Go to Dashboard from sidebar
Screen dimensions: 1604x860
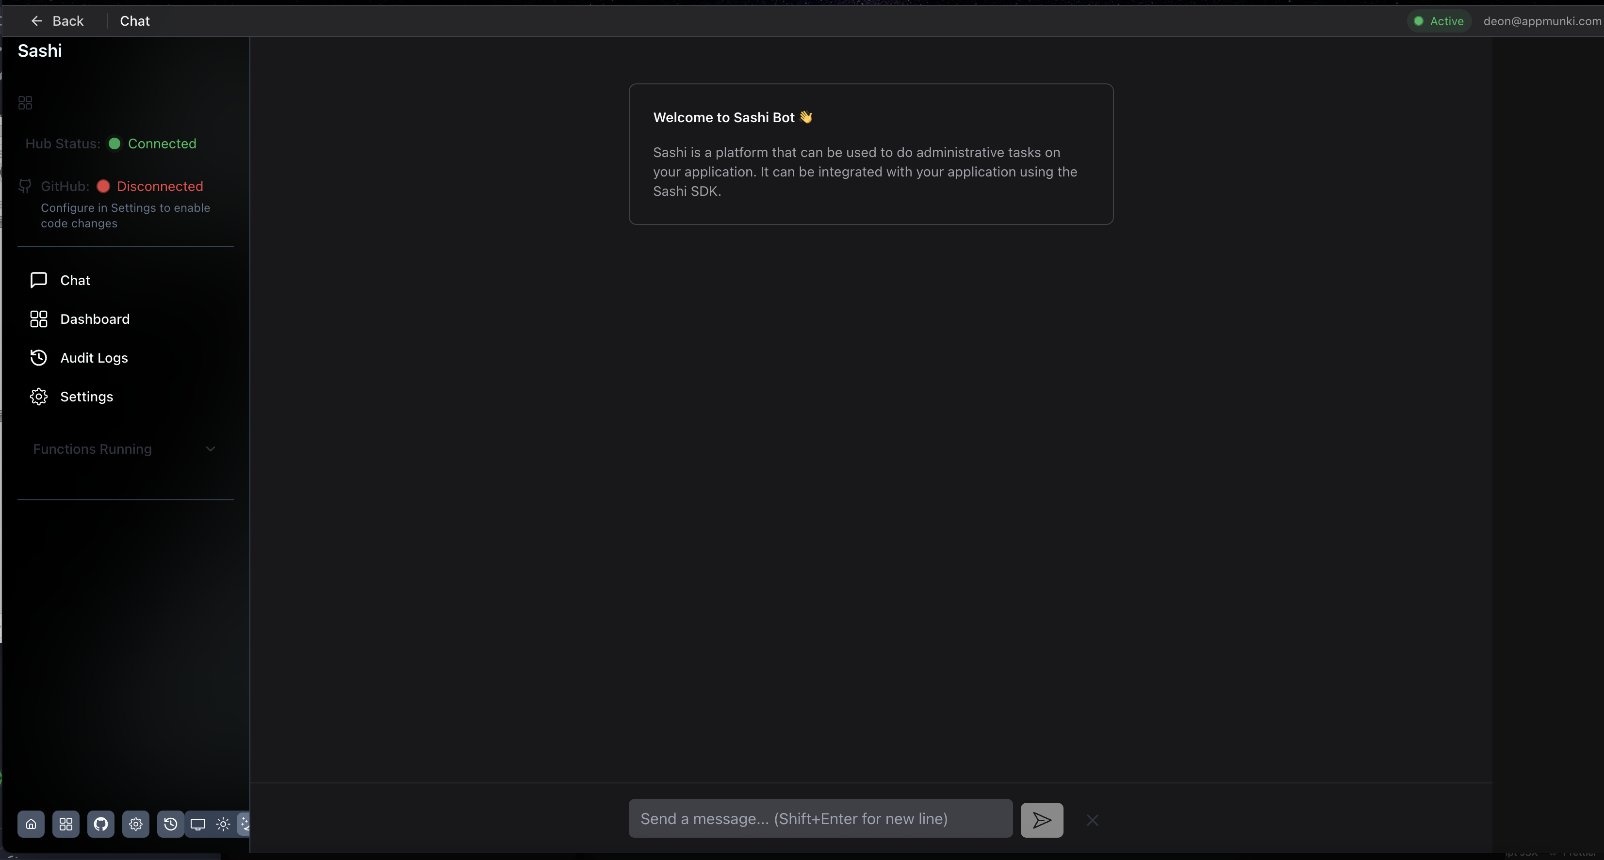pos(95,319)
